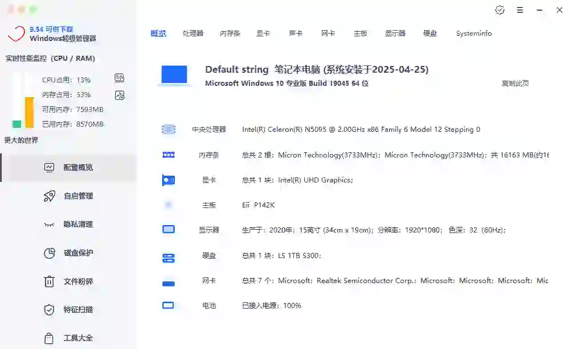This screenshot has height=349, width=569.
Task: Click the rocket icon for 自启管理
Action: point(50,196)
